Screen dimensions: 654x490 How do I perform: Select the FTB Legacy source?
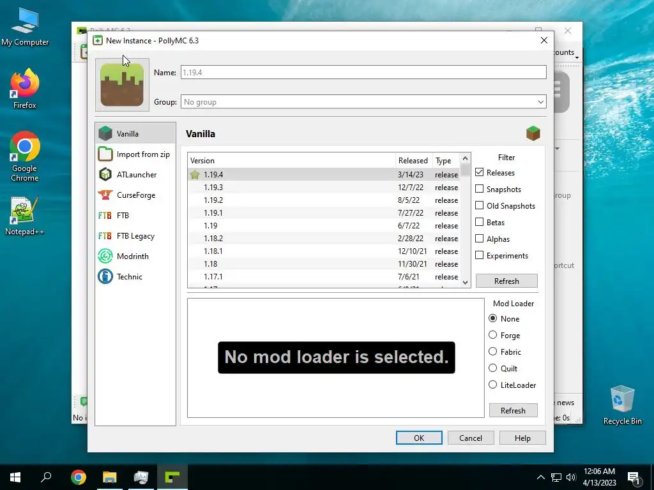point(135,236)
